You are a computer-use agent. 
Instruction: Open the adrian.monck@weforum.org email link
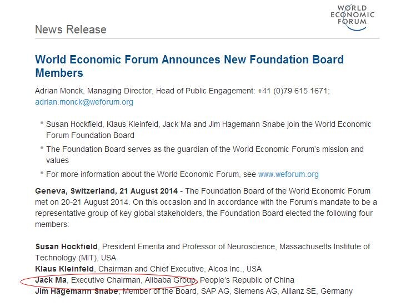84,102
